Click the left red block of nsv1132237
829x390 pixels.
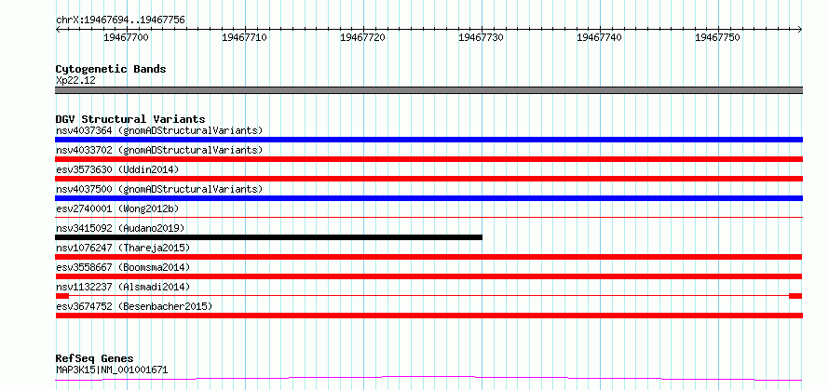pyautogui.click(x=62, y=296)
